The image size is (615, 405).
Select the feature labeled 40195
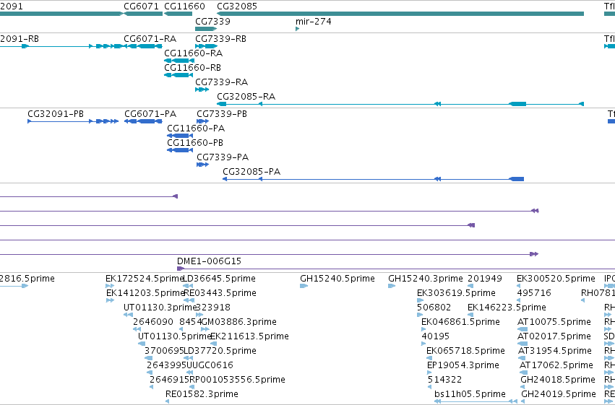(x=435, y=336)
